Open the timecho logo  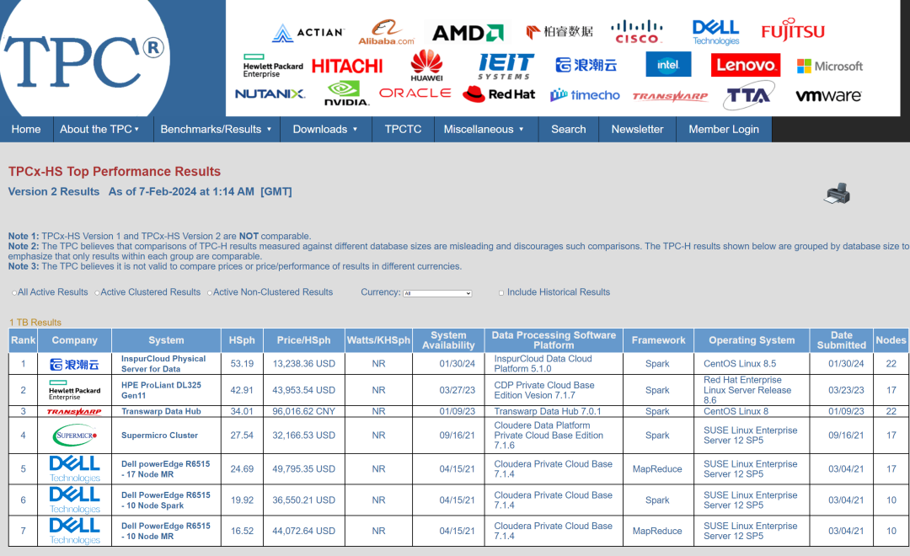coord(585,94)
